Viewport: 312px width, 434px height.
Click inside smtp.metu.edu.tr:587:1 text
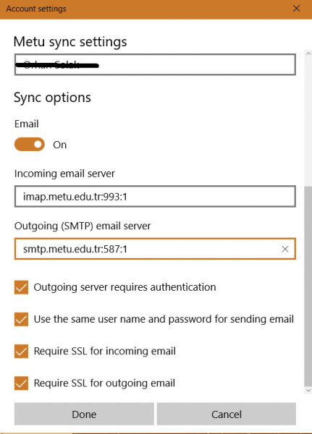[x=75, y=249]
